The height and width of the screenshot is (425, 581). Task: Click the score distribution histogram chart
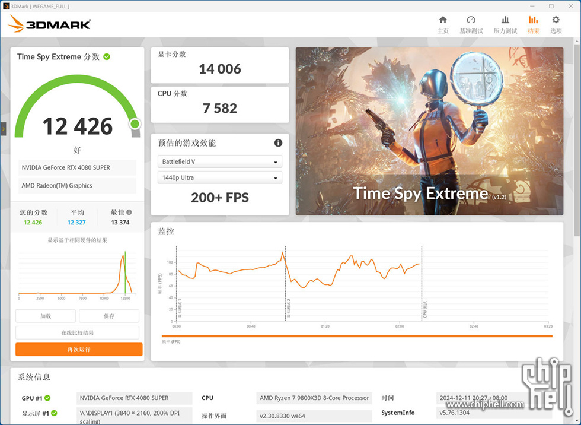(77, 274)
